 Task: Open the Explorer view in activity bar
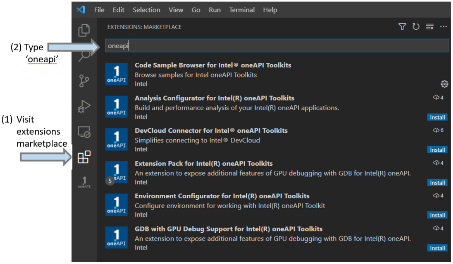point(84,30)
